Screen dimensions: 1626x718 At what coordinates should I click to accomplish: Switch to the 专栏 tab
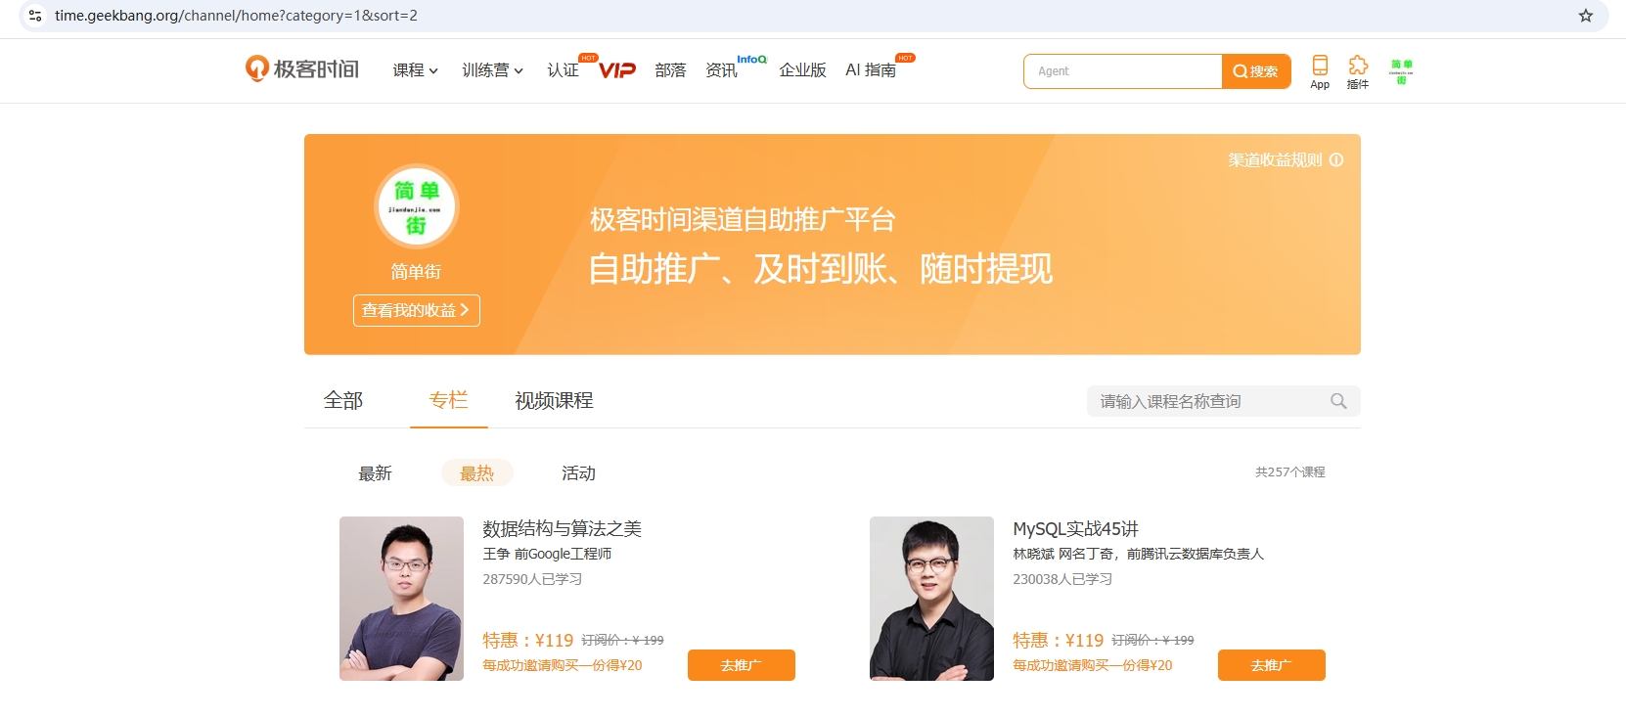(x=449, y=400)
